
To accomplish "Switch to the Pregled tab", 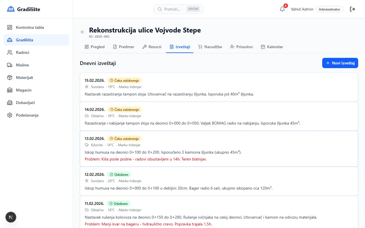I will point(94,47).
